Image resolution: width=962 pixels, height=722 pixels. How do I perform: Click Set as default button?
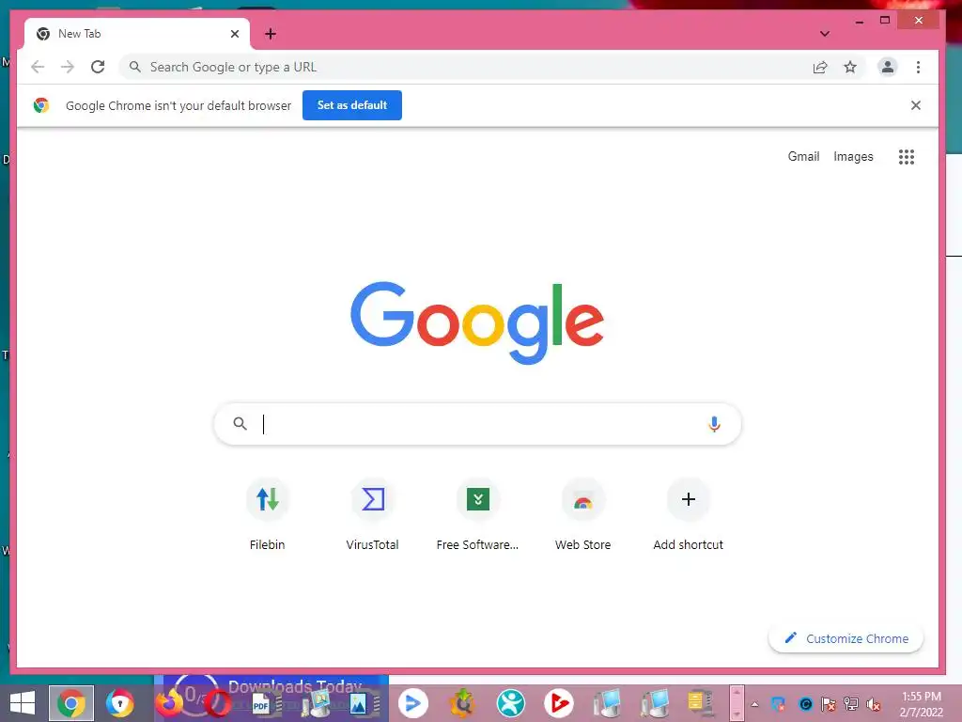pyautogui.click(x=352, y=105)
